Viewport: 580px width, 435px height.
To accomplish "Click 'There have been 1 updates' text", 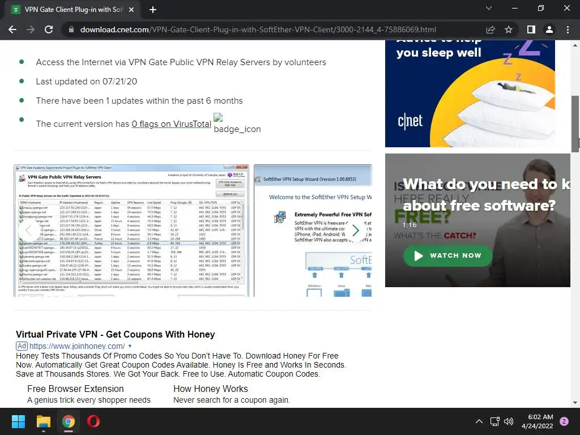I will click(139, 101).
